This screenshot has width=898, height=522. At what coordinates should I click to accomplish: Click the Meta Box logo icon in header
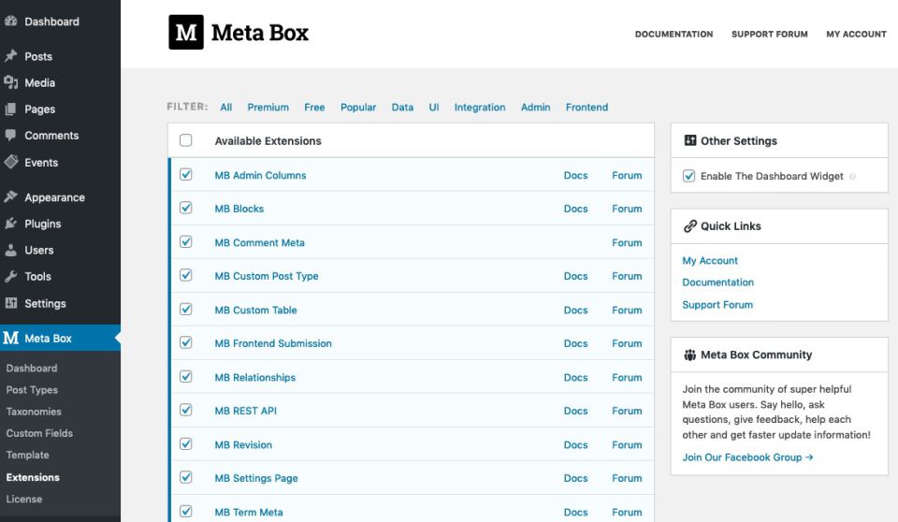tap(185, 33)
